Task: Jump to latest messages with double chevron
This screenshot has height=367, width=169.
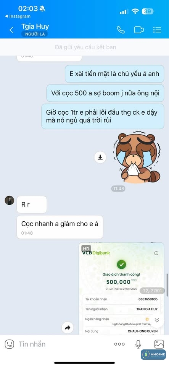Action: click(157, 320)
